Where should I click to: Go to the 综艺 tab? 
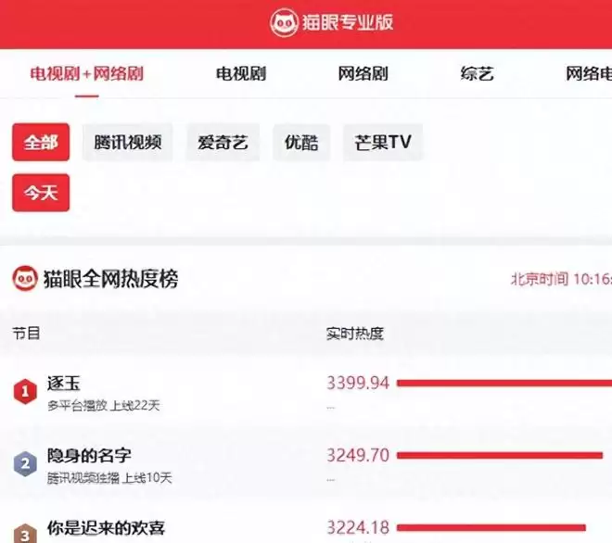tap(477, 74)
